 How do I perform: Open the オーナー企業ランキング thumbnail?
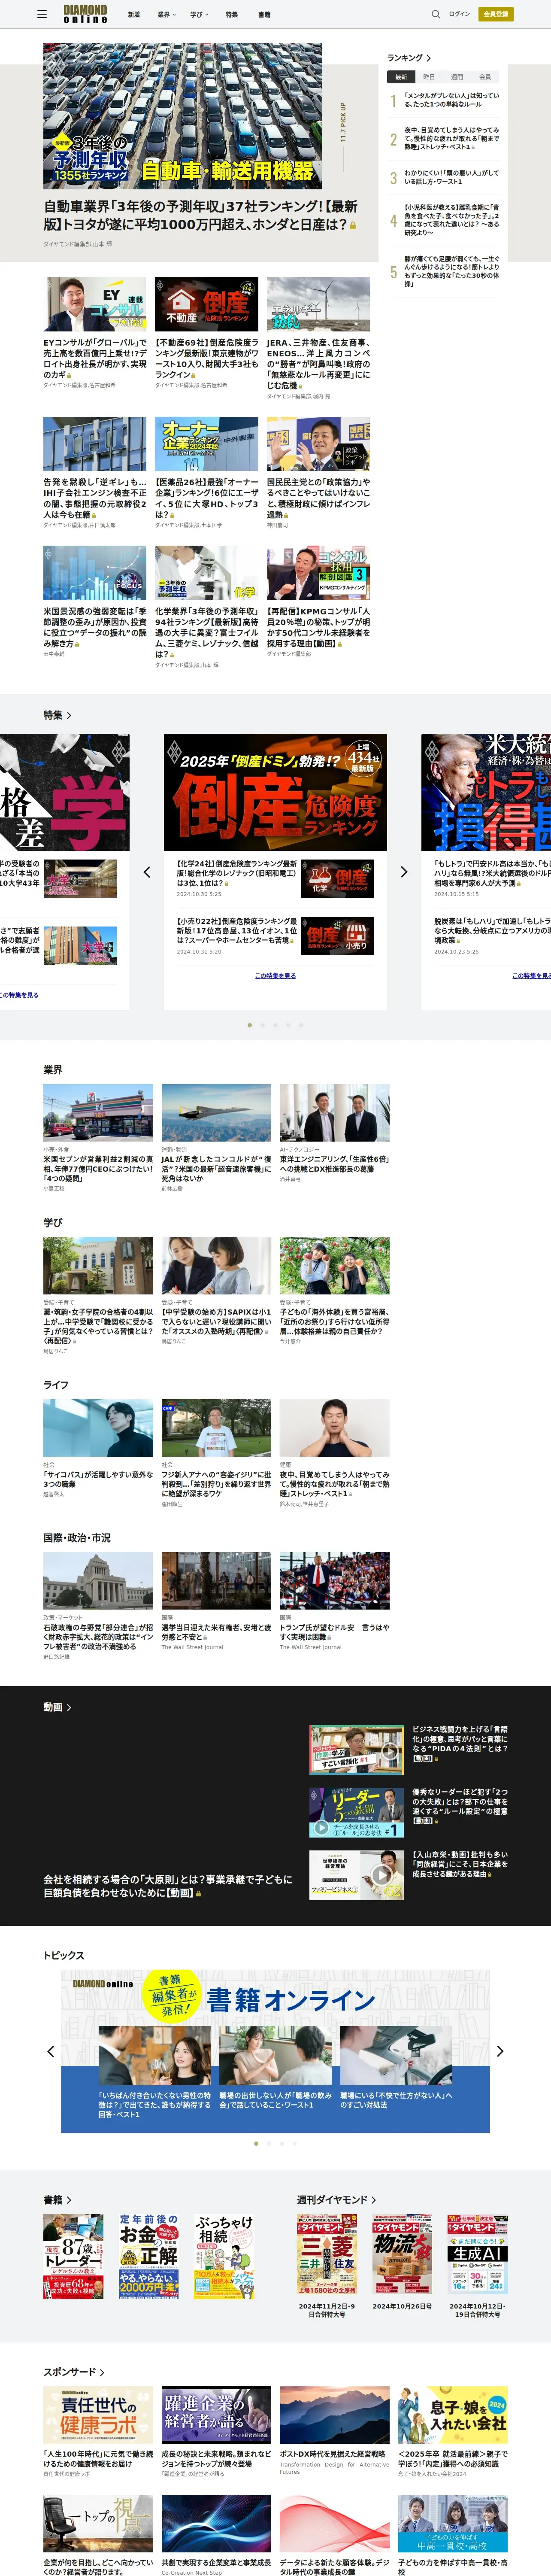click(x=207, y=444)
